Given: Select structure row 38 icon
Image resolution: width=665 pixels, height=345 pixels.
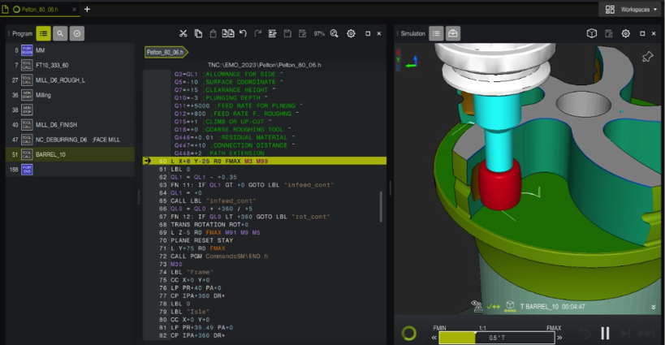Looking at the screenshot, I should tap(27, 110).
